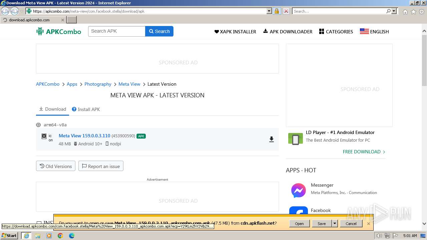
Task: Click the browser Search... input box
Action: (339, 11)
